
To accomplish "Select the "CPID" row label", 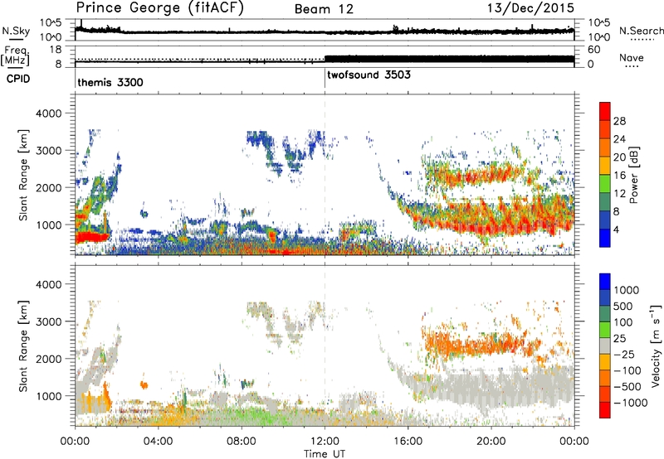I will 17,79.
